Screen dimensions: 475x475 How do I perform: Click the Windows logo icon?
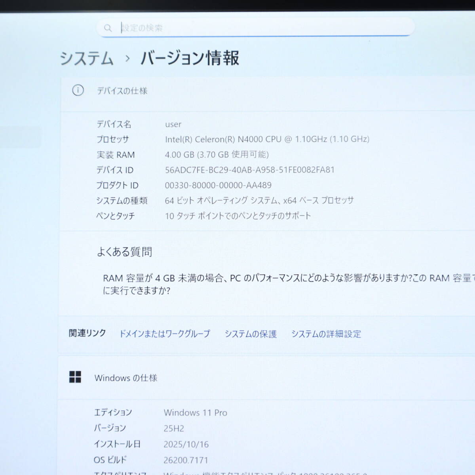coord(75,377)
